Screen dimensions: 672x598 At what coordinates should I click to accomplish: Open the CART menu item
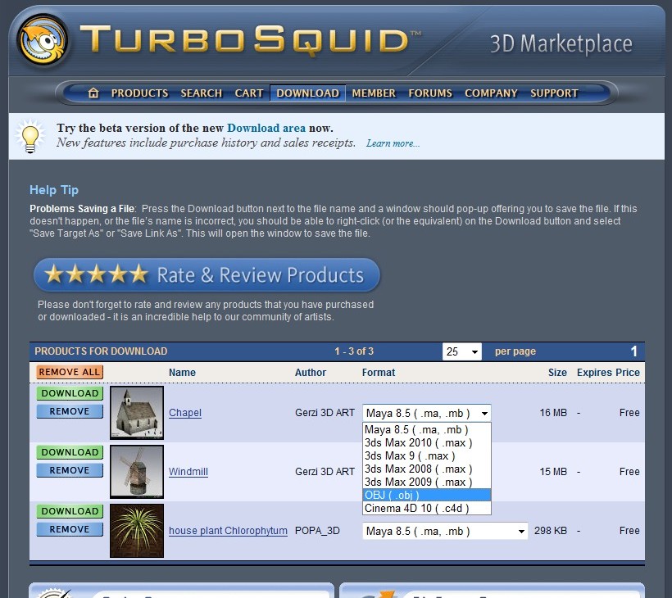pos(249,93)
